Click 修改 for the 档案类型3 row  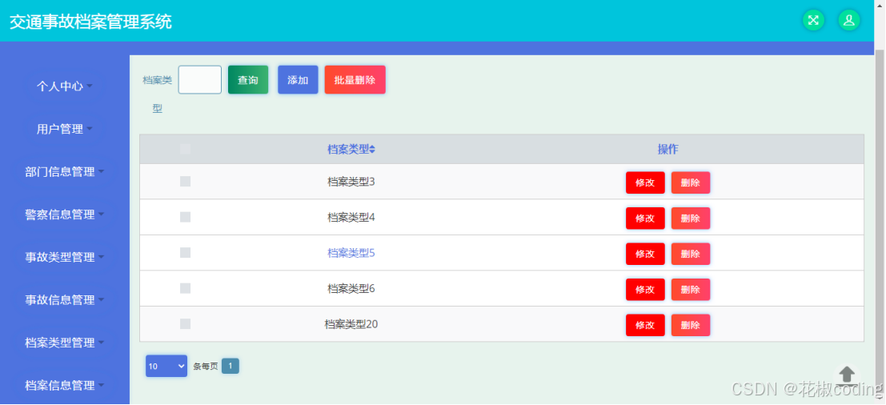pyautogui.click(x=645, y=182)
